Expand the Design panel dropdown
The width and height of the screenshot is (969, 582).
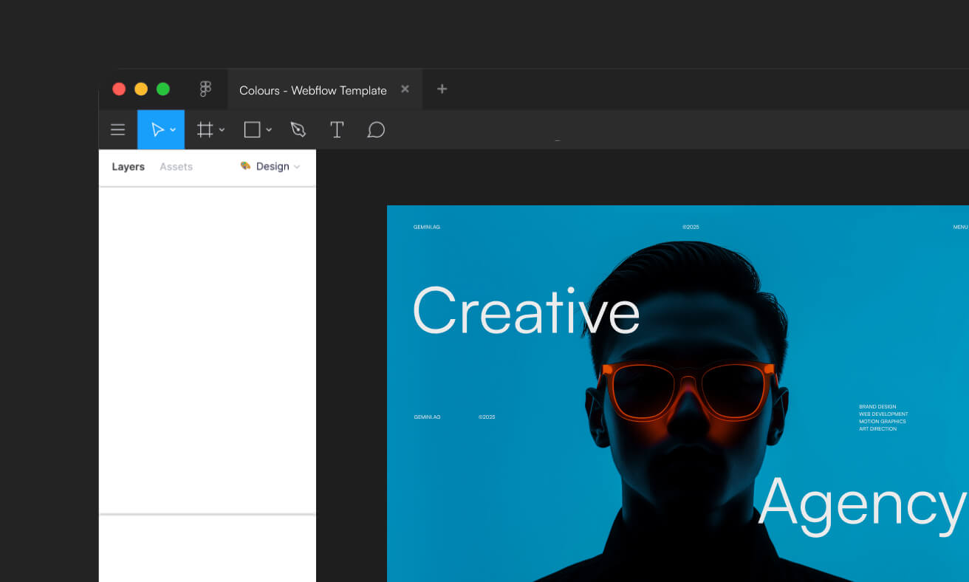297,166
